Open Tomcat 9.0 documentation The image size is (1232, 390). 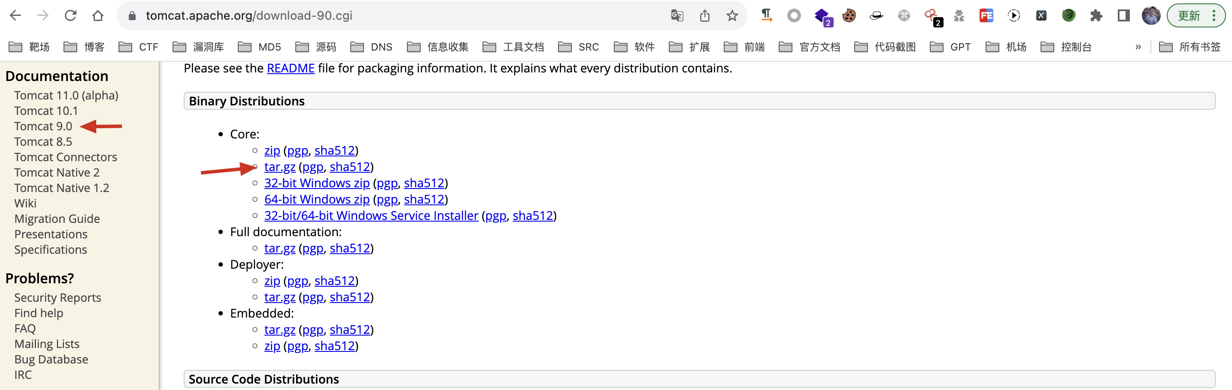pos(43,126)
